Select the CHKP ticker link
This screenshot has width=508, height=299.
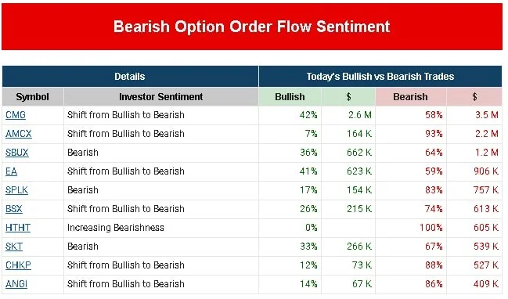[19, 265]
